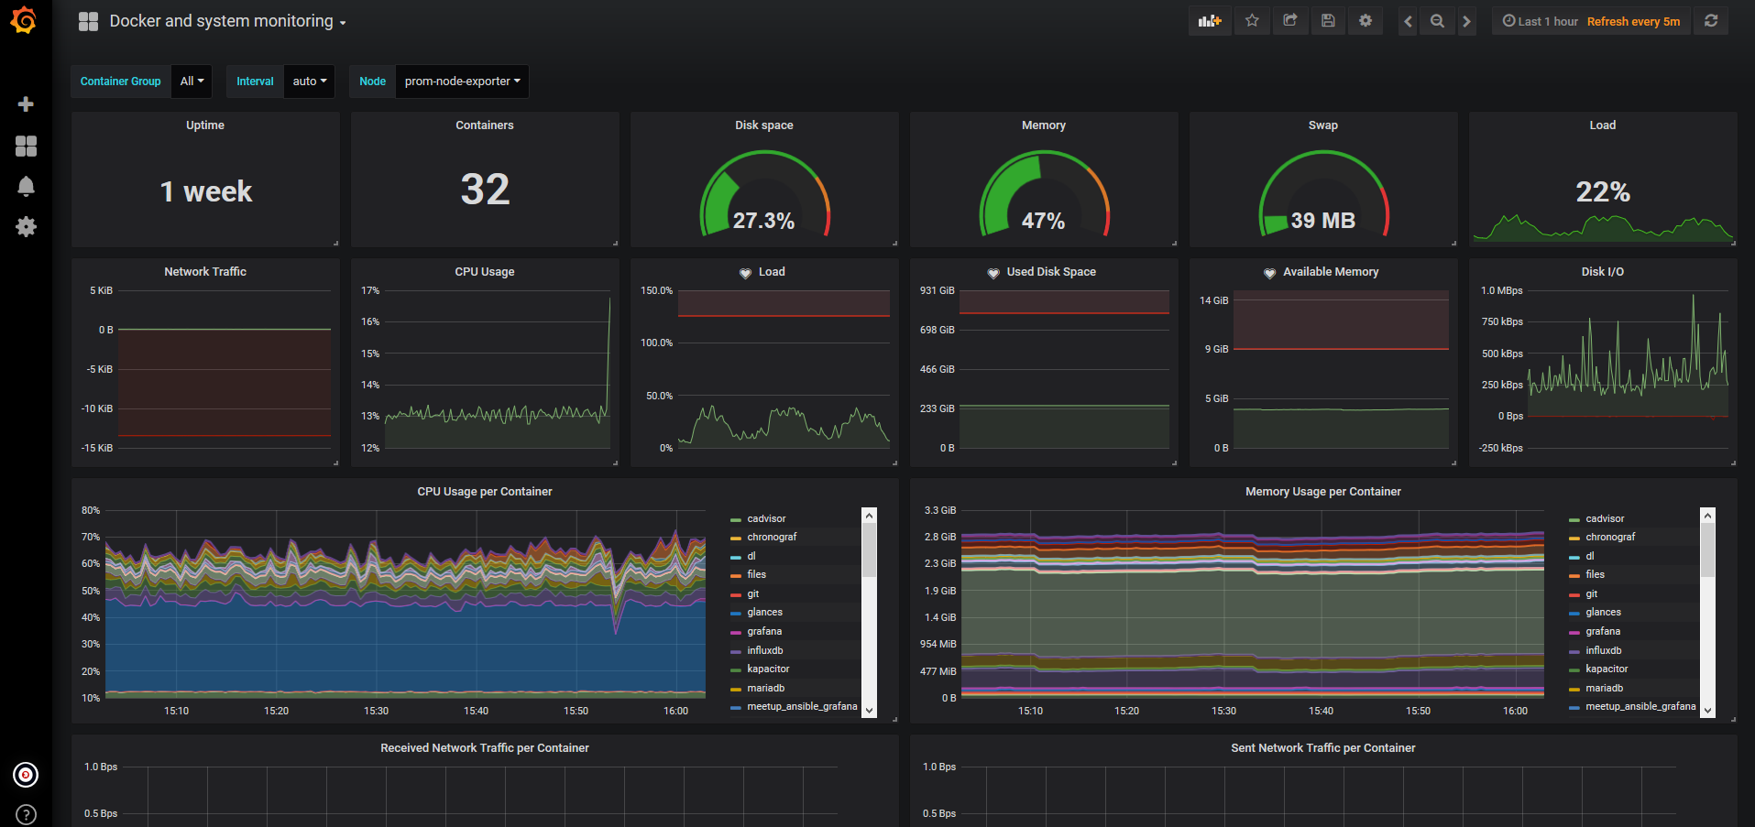1755x827 pixels.
Task: Click the Refresh dashboard icon
Action: point(1710,21)
